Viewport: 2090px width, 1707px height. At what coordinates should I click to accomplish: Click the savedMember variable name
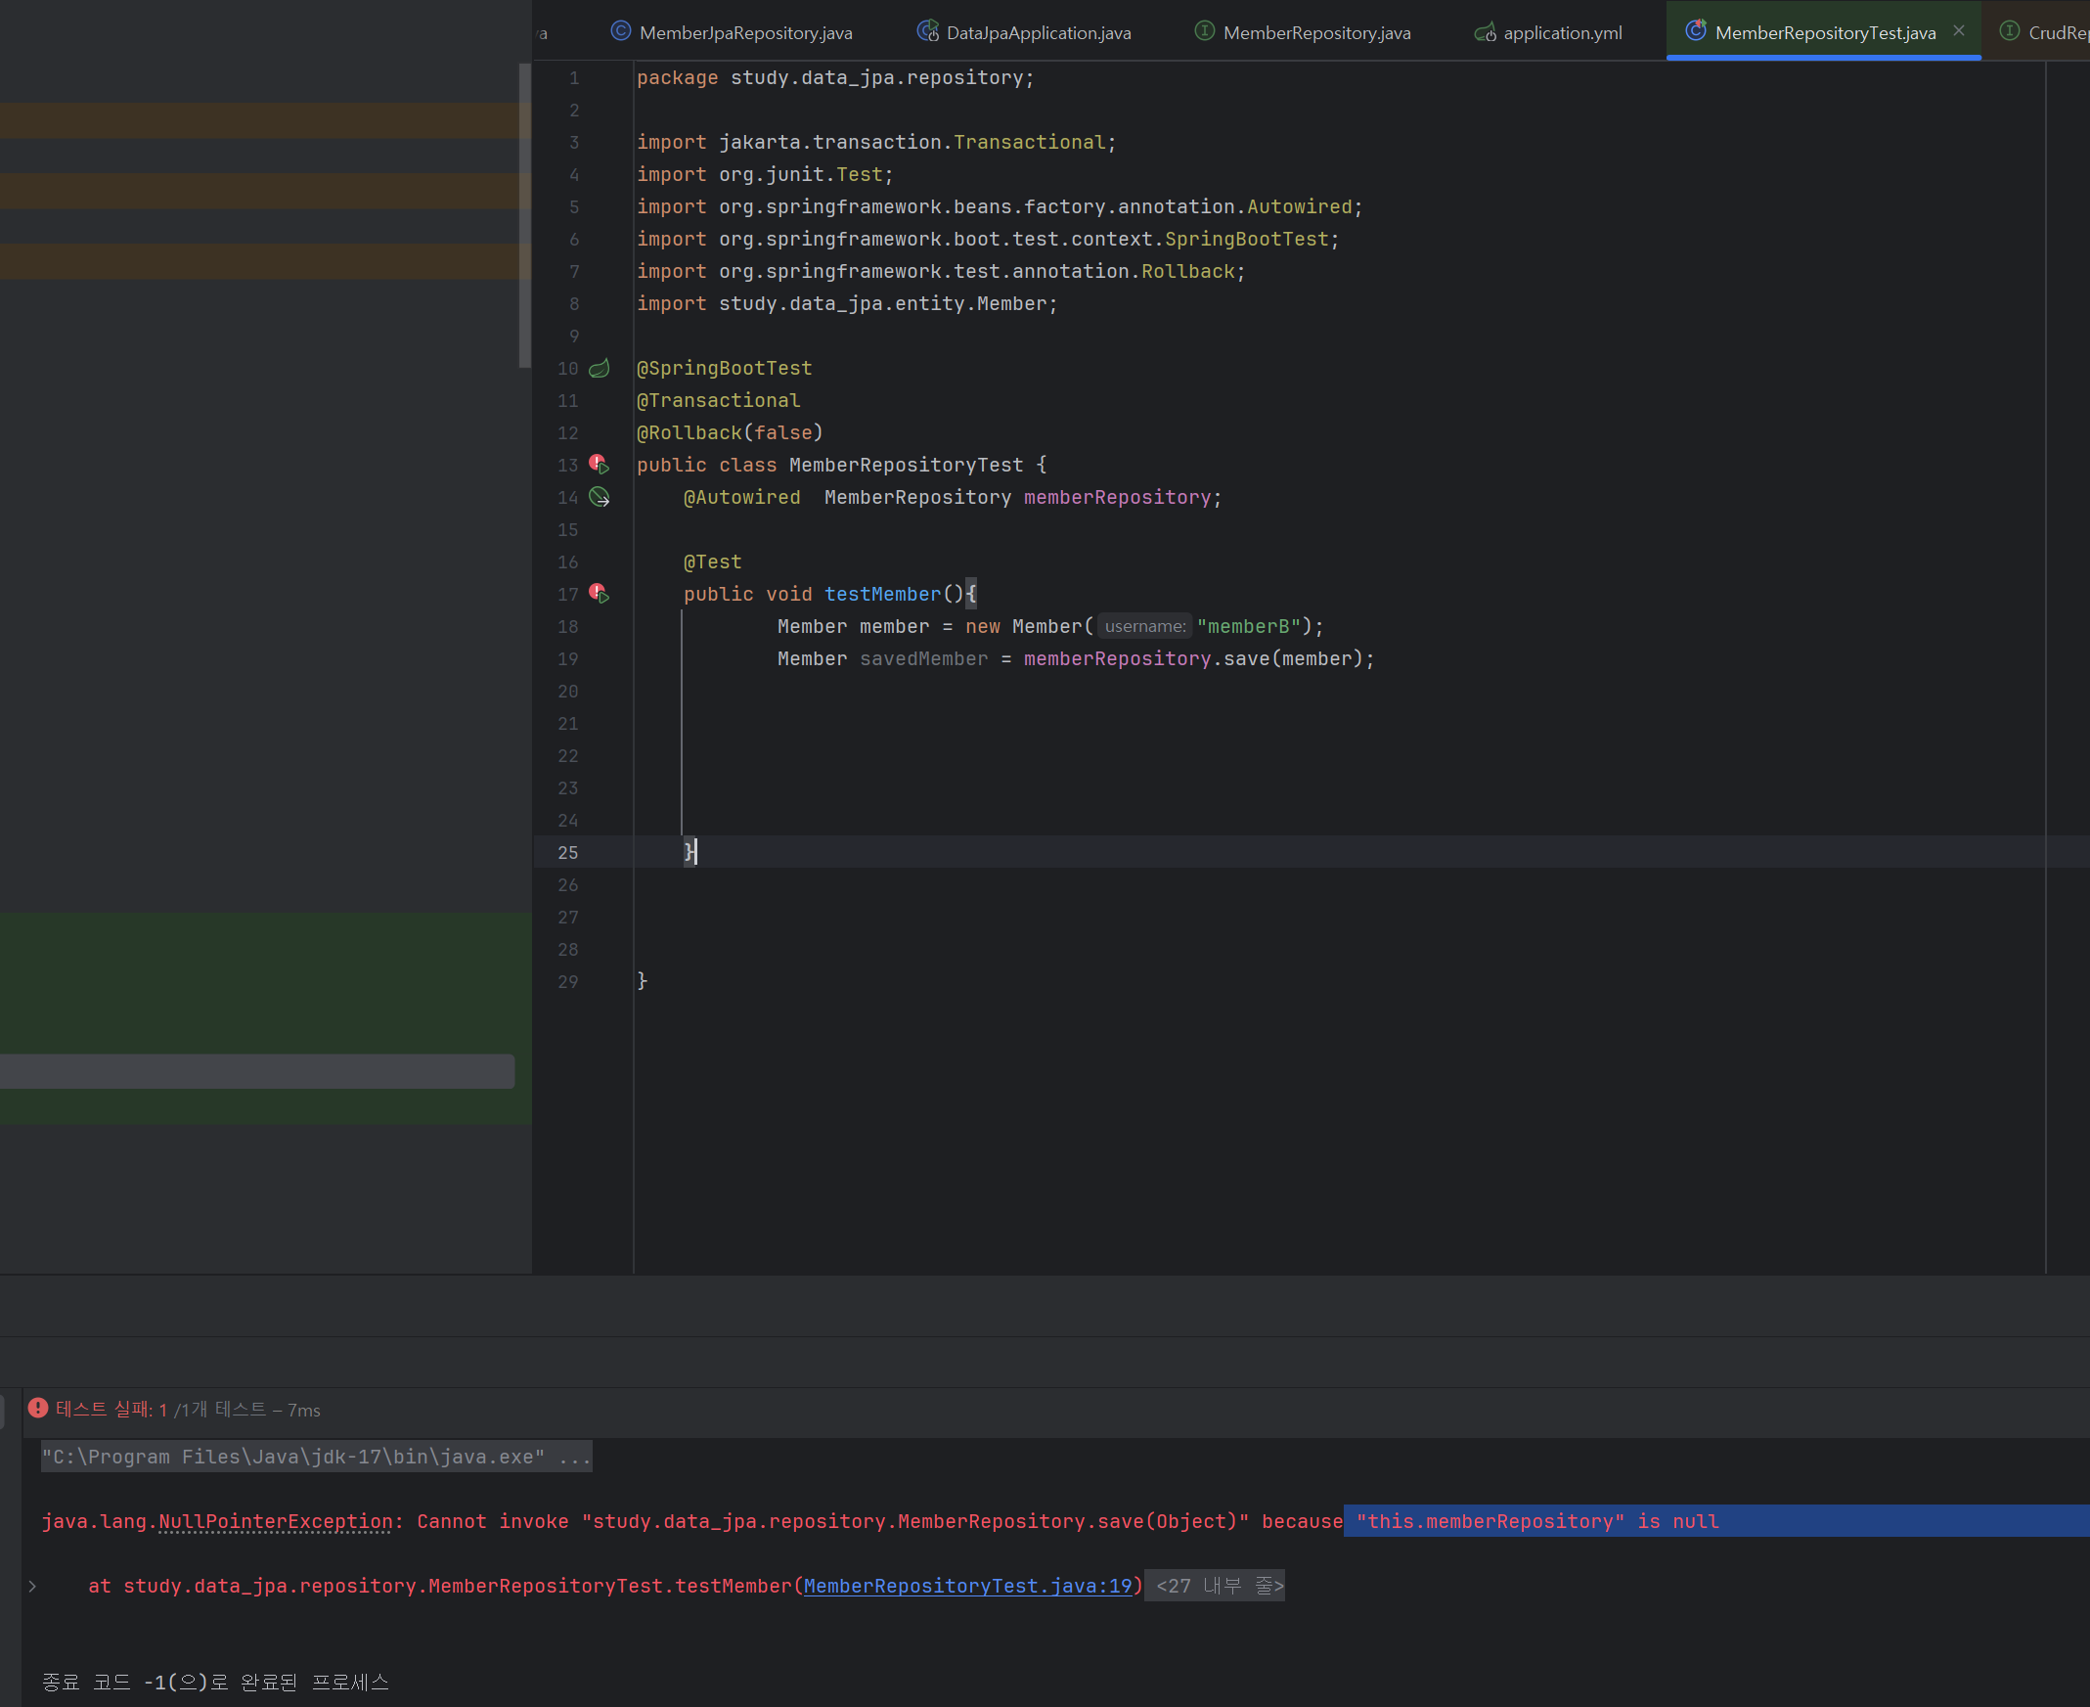tap(924, 658)
